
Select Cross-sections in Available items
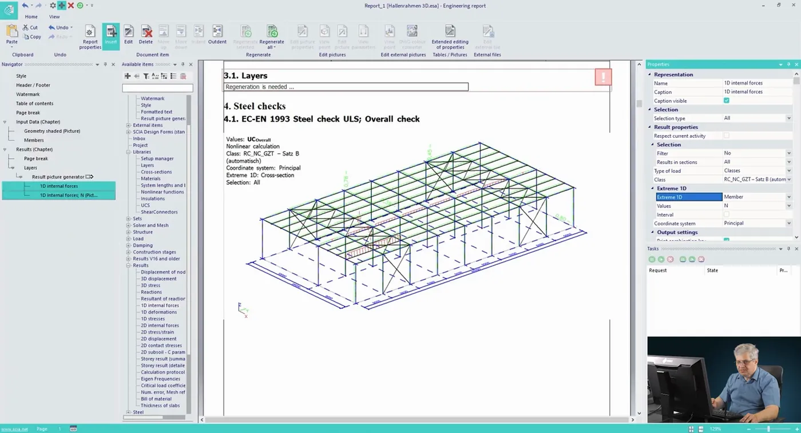156,172
